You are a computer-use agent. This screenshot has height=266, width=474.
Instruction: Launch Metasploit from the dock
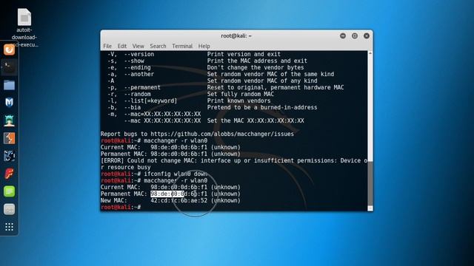[x=9, y=103]
